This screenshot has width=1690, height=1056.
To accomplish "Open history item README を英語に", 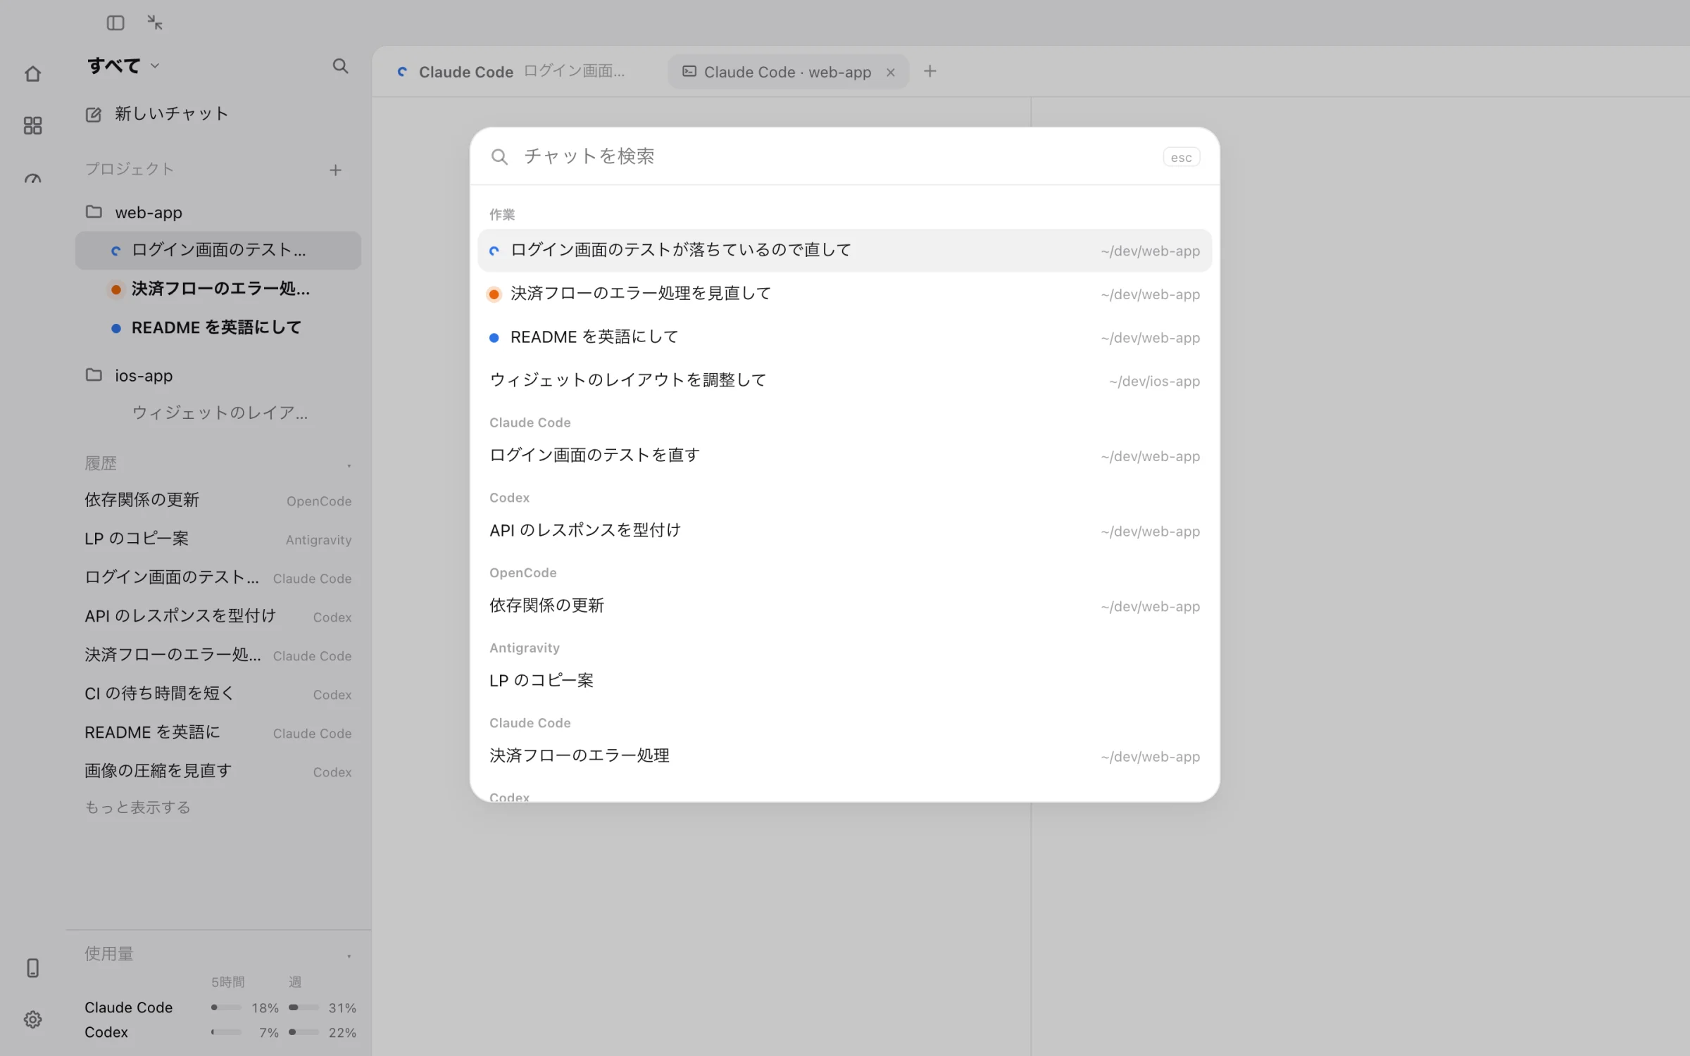I will click(x=218, y=732).
